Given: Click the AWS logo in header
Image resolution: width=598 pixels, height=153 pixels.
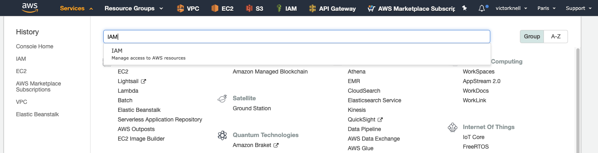Looking at the screenshot, I should [30, 8].
